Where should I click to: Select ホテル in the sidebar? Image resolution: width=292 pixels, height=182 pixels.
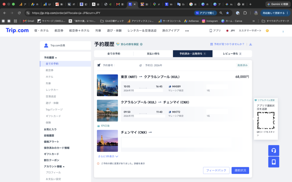tap(49, 77)
